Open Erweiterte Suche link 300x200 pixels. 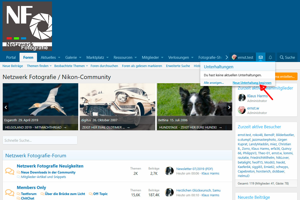point(178,66)
